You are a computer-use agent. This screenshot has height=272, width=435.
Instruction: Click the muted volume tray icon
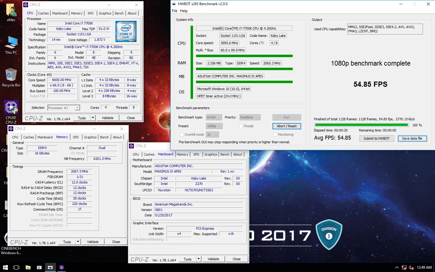pos(411,267)
